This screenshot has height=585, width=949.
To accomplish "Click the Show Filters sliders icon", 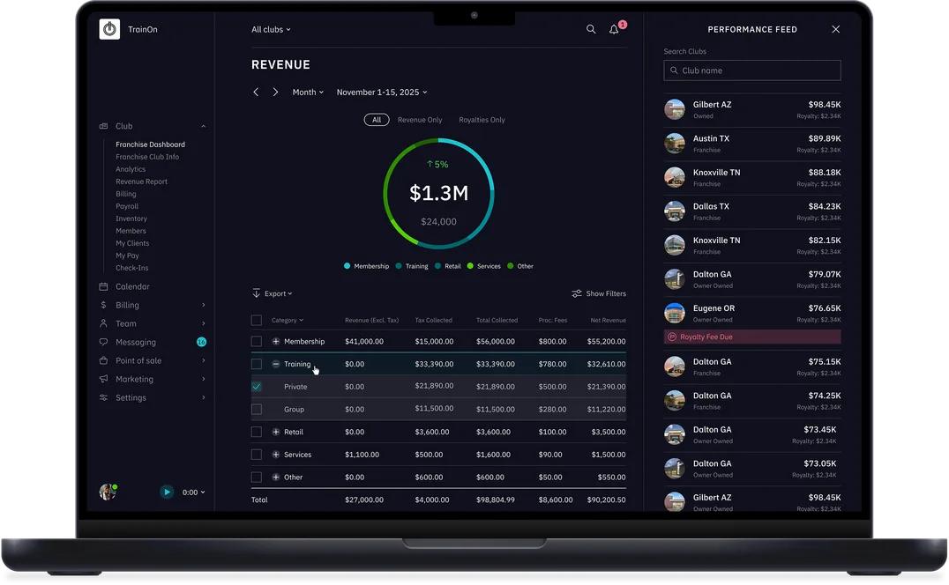I will coord(577,293).
